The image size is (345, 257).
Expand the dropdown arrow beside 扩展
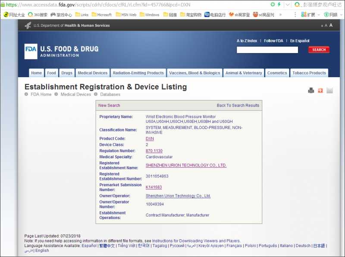click(x=319, y=15)
